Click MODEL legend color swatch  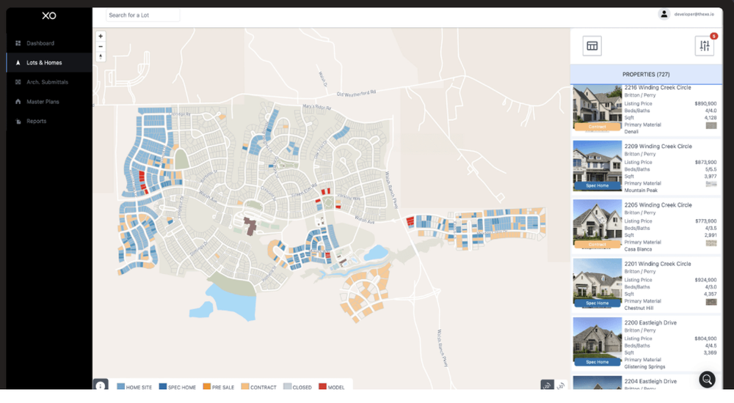322,387
